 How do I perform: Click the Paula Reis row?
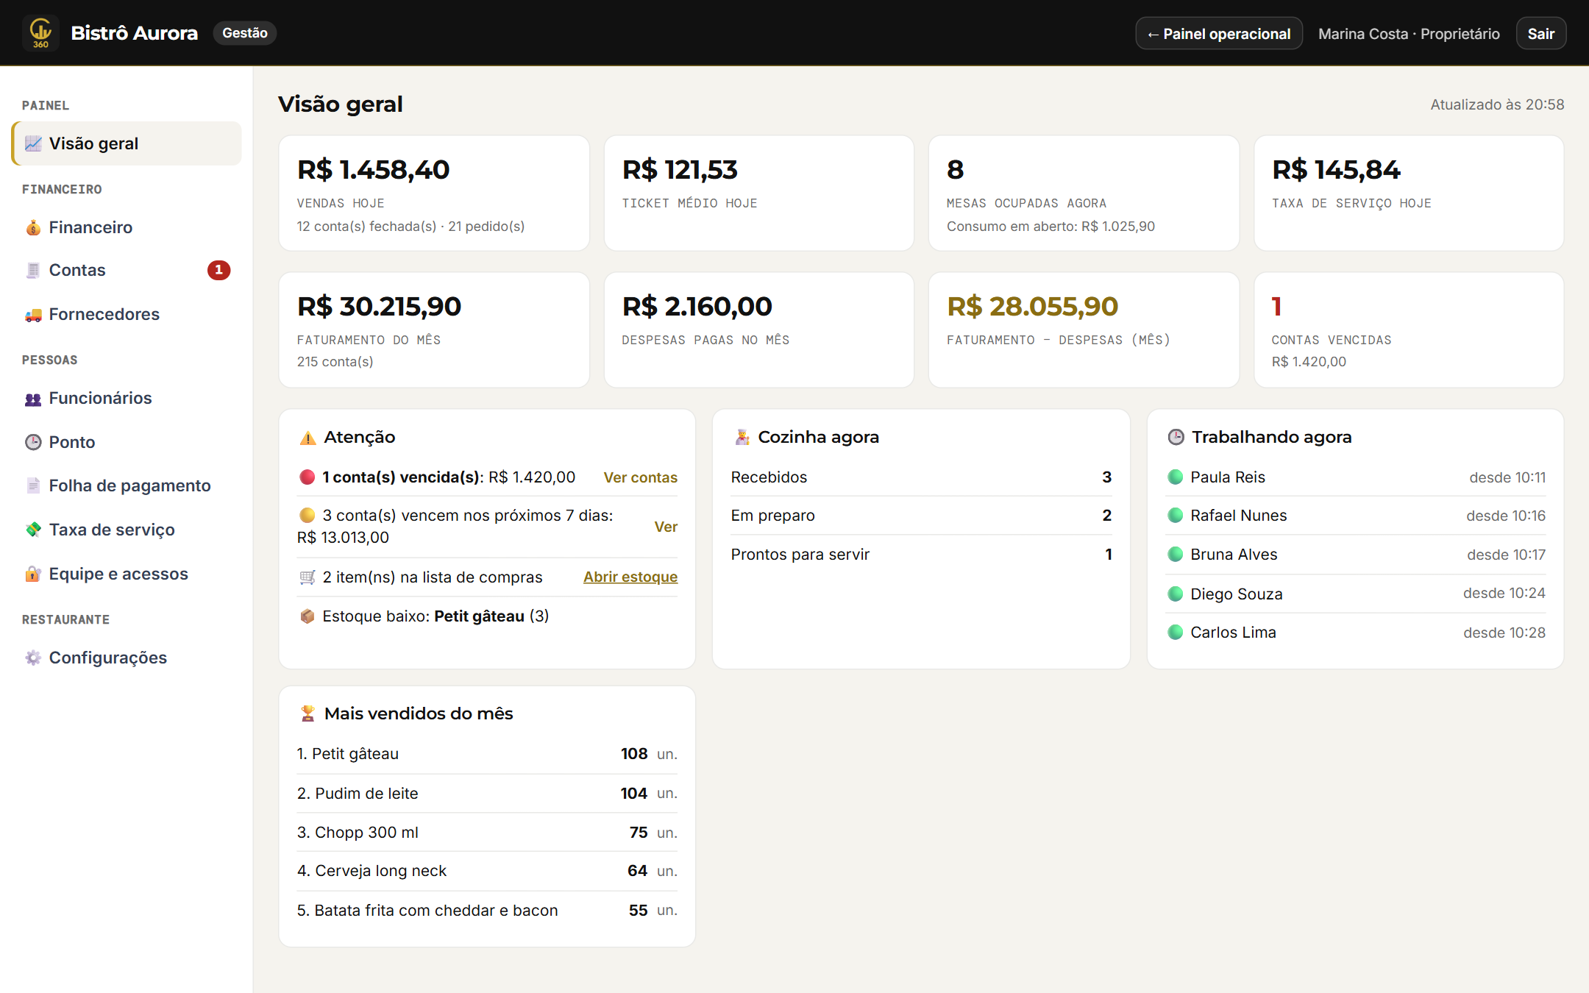point(1356,477)
